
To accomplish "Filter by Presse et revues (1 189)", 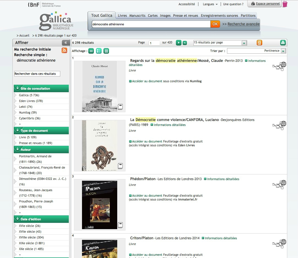I will [x=35, y=143].
